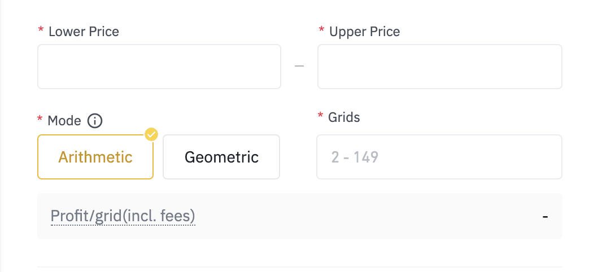Screen dimensions: 602x272
Task: Click the Mode info icon
Action: coord(95,120)
